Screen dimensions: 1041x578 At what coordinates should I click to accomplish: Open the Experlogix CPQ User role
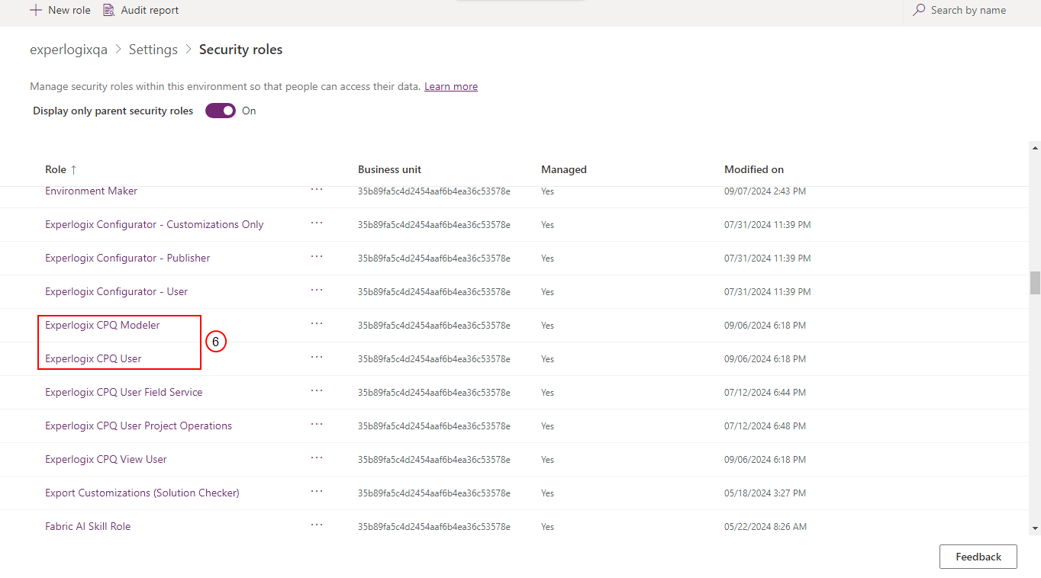pos(93,358)
